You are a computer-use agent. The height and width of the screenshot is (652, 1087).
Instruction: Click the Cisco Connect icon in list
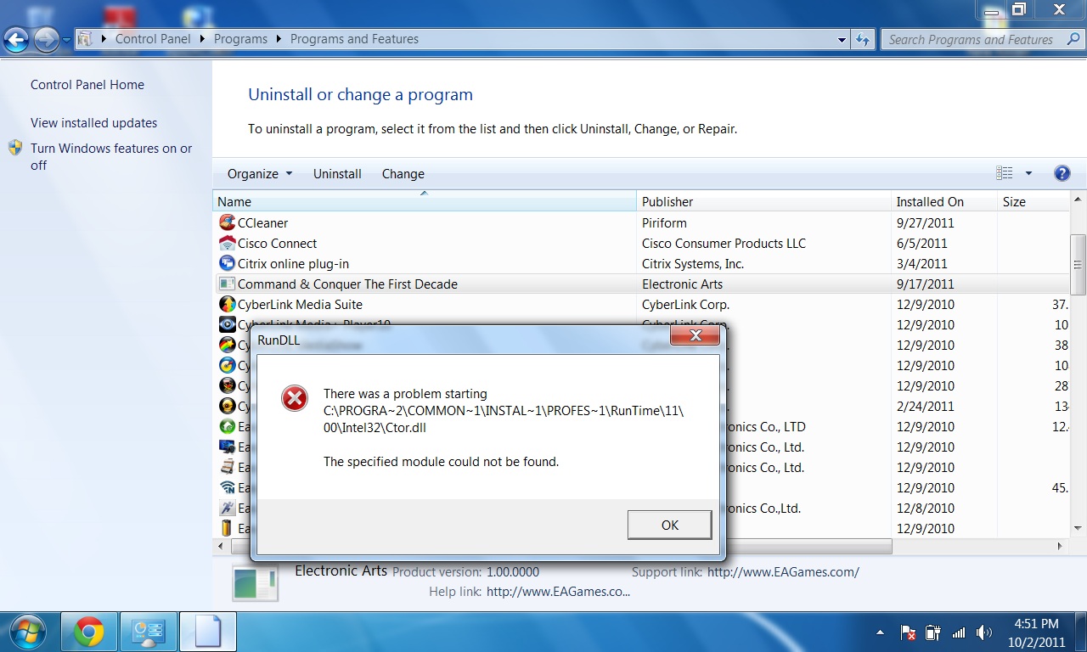[x=227, y=243]
